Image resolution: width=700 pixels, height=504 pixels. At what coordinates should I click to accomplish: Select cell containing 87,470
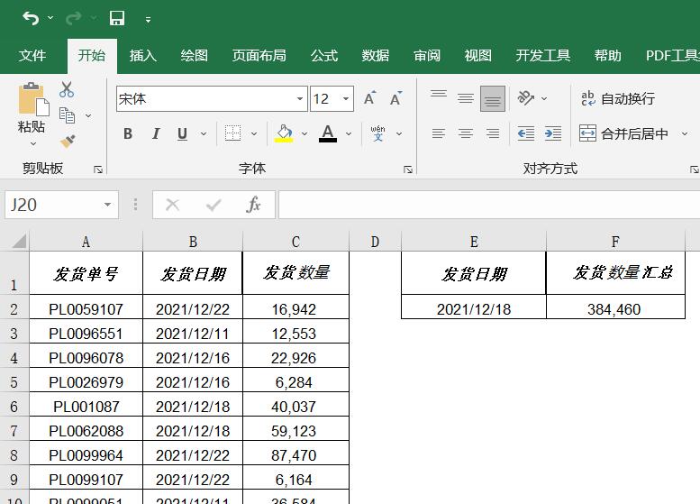pyautogui.click(x=295, y=454)
